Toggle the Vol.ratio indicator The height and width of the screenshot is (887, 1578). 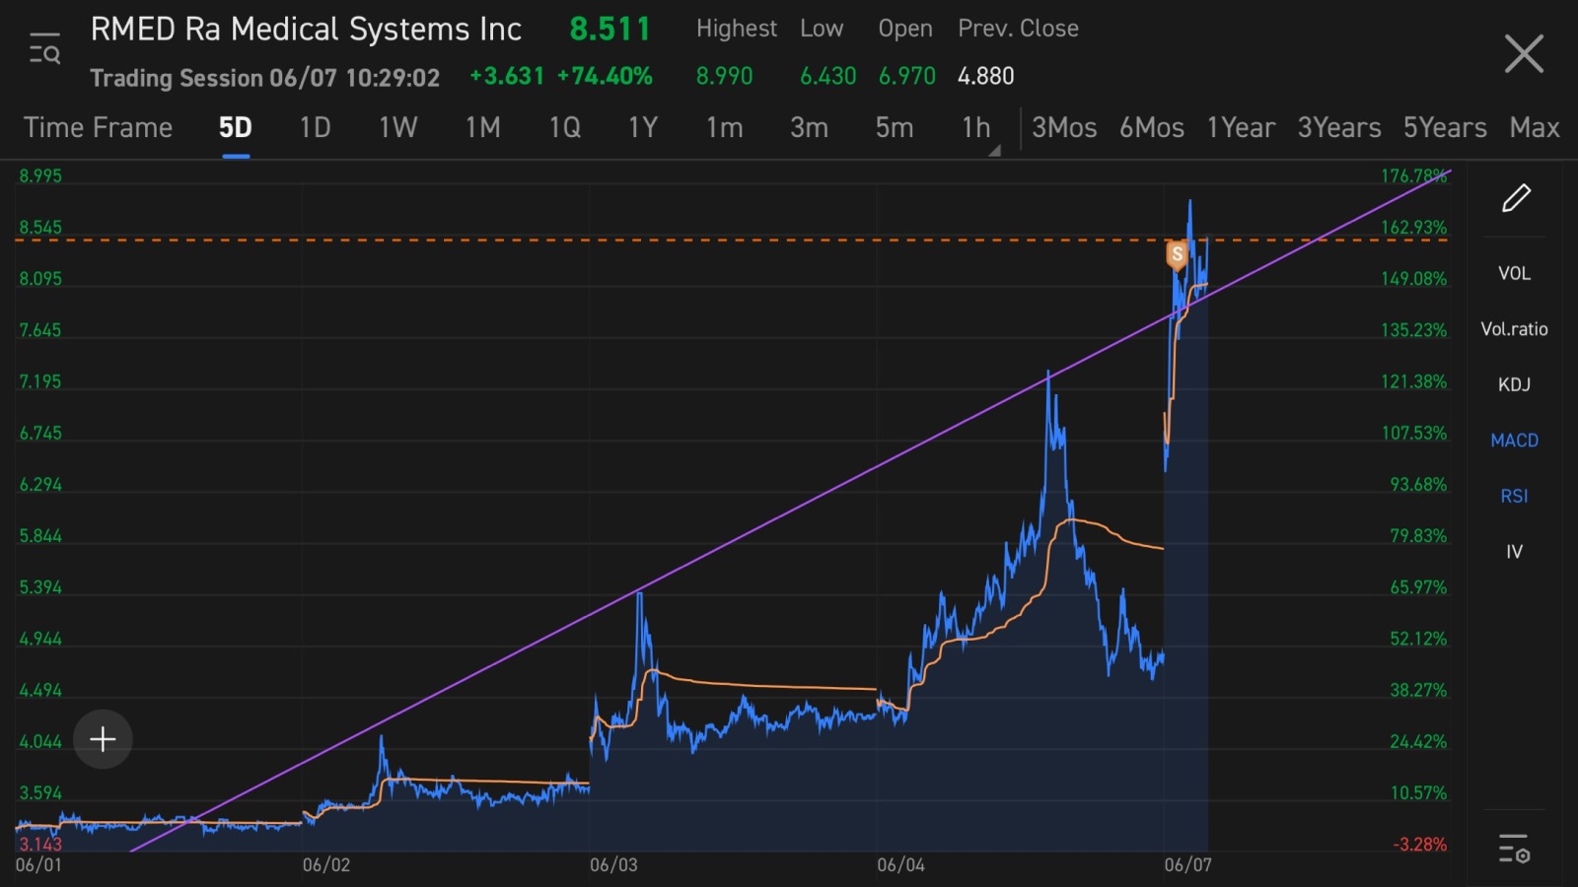click(1514, 329)
